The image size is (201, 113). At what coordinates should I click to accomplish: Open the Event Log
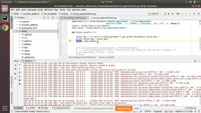coord(190,108)
